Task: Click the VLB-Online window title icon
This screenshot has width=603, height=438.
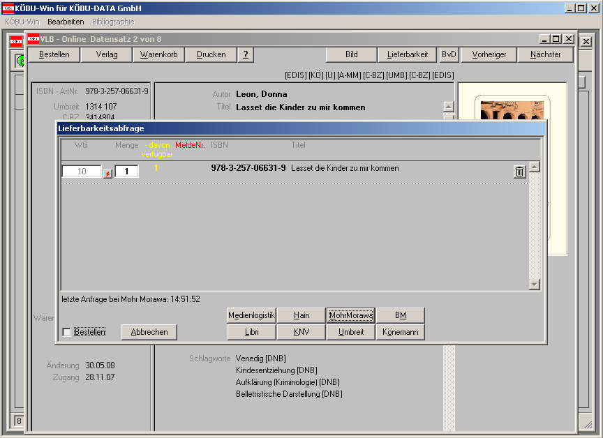Action: 33,39
